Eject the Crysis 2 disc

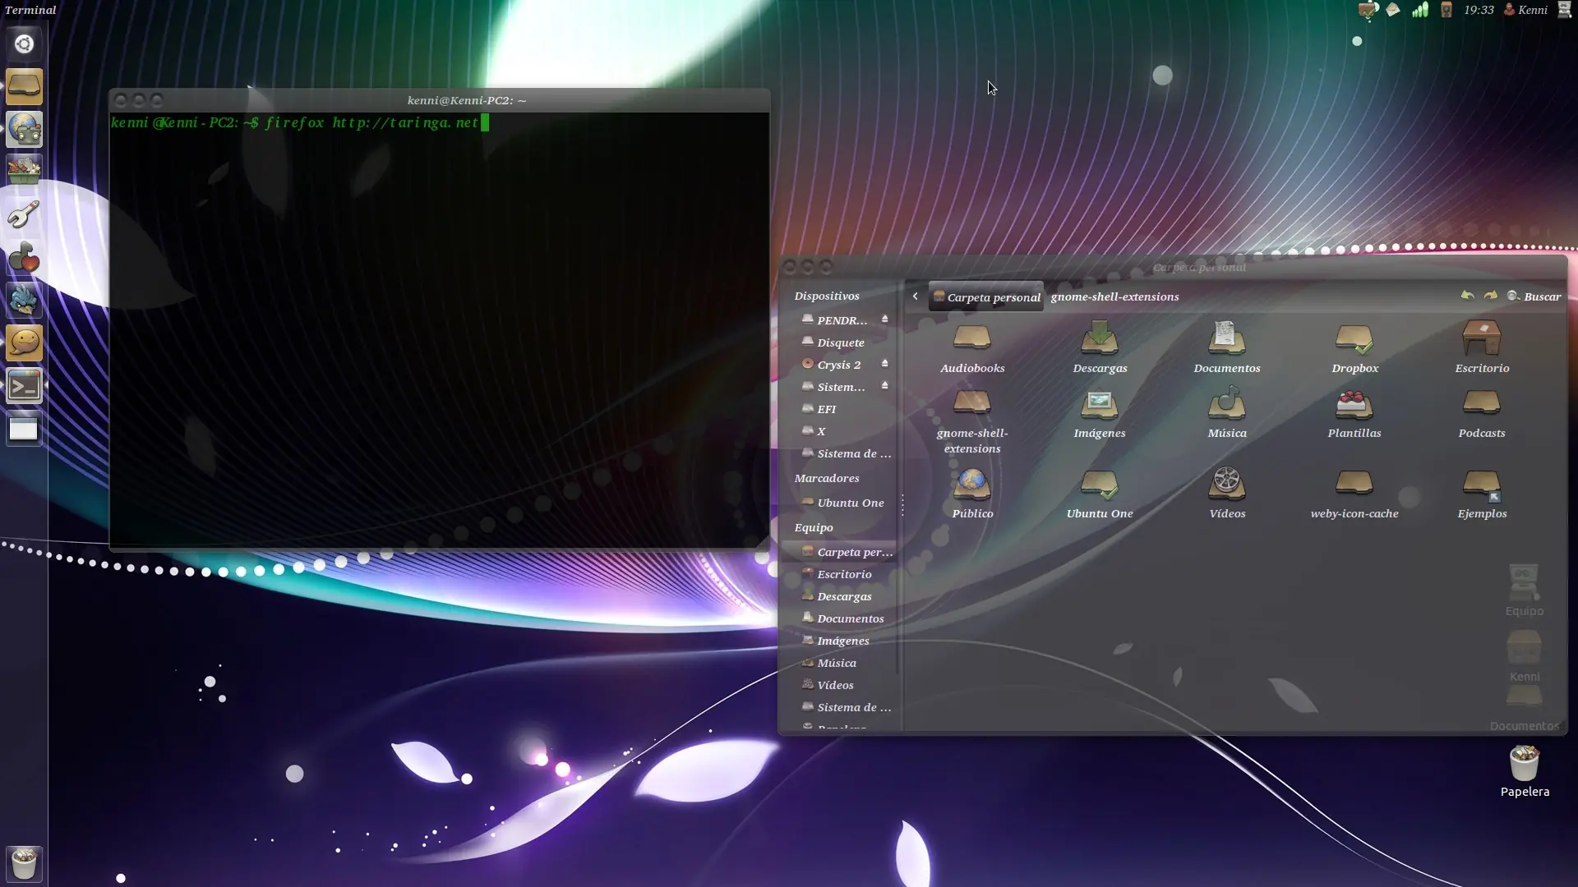point(884,364)
